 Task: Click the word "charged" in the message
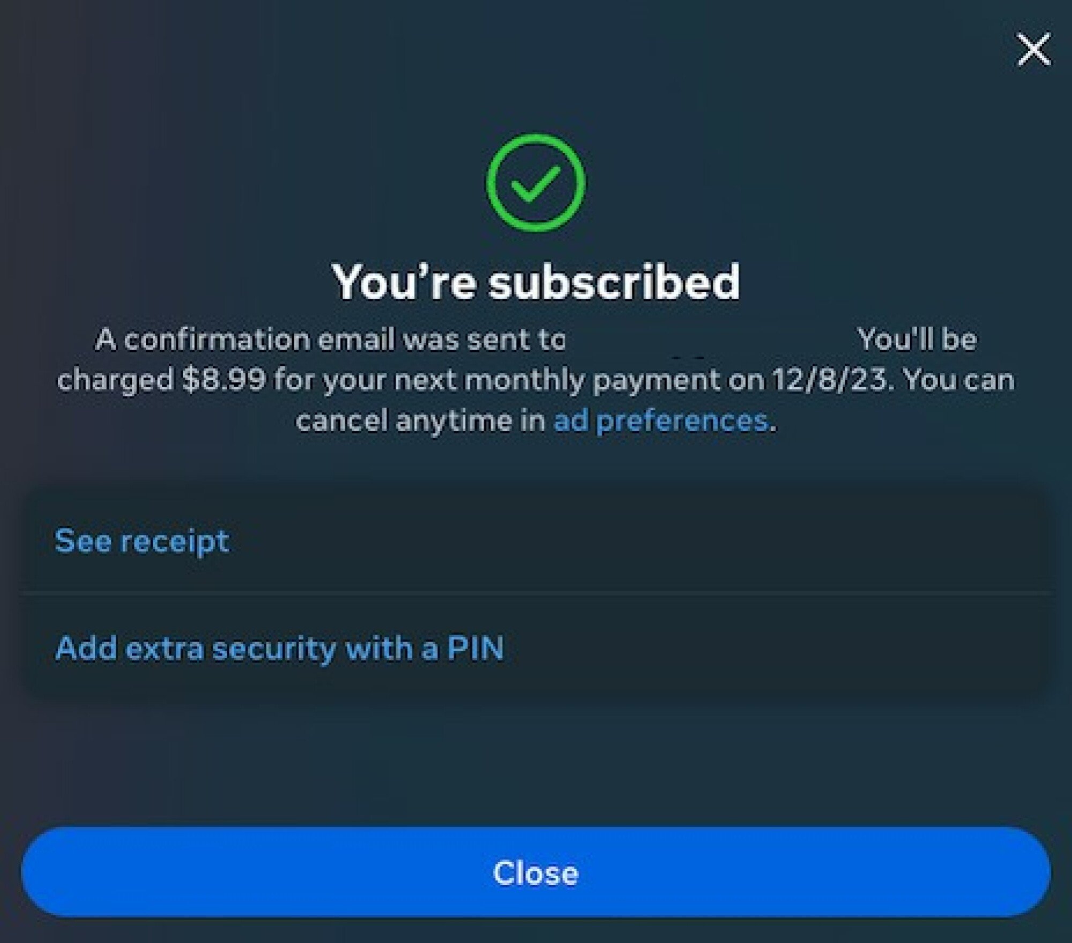[115, 381]
